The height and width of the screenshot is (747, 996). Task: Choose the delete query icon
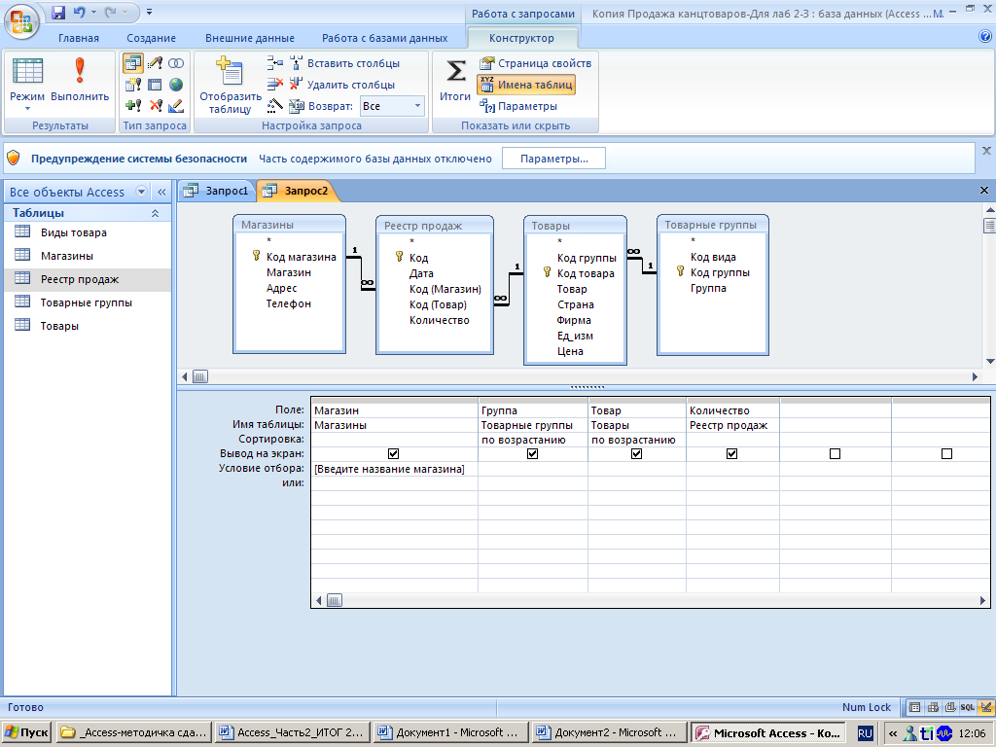point(155,105)
